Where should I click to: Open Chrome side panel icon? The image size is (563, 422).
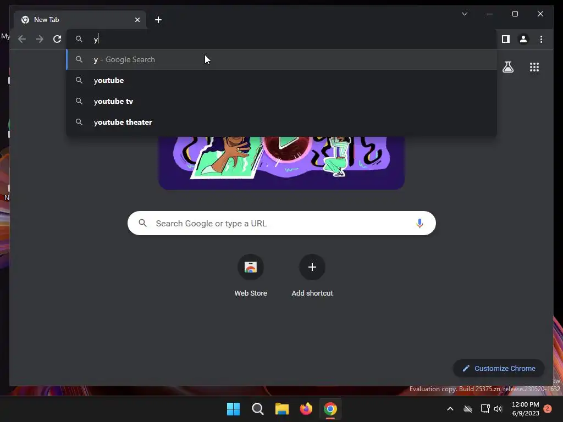point(506,39)
